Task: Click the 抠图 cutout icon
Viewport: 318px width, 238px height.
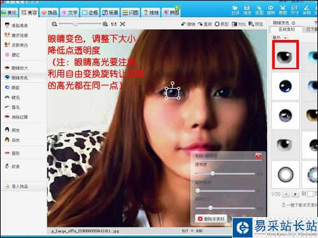Action: click(259, 10)
